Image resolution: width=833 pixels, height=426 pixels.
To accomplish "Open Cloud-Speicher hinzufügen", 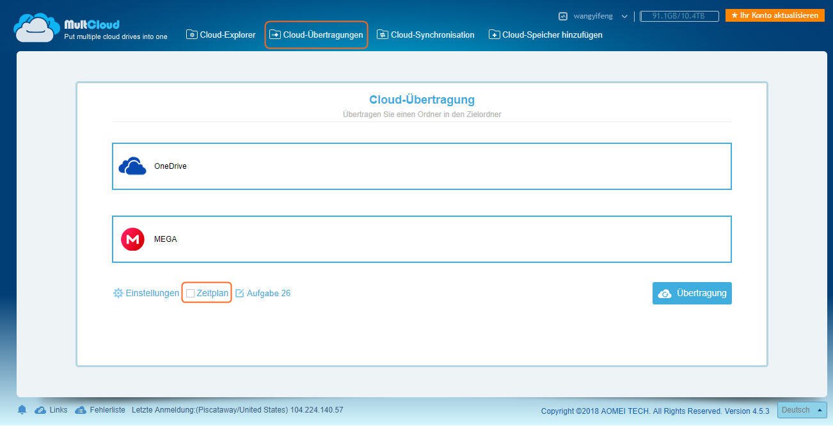I will coord(546,35).
